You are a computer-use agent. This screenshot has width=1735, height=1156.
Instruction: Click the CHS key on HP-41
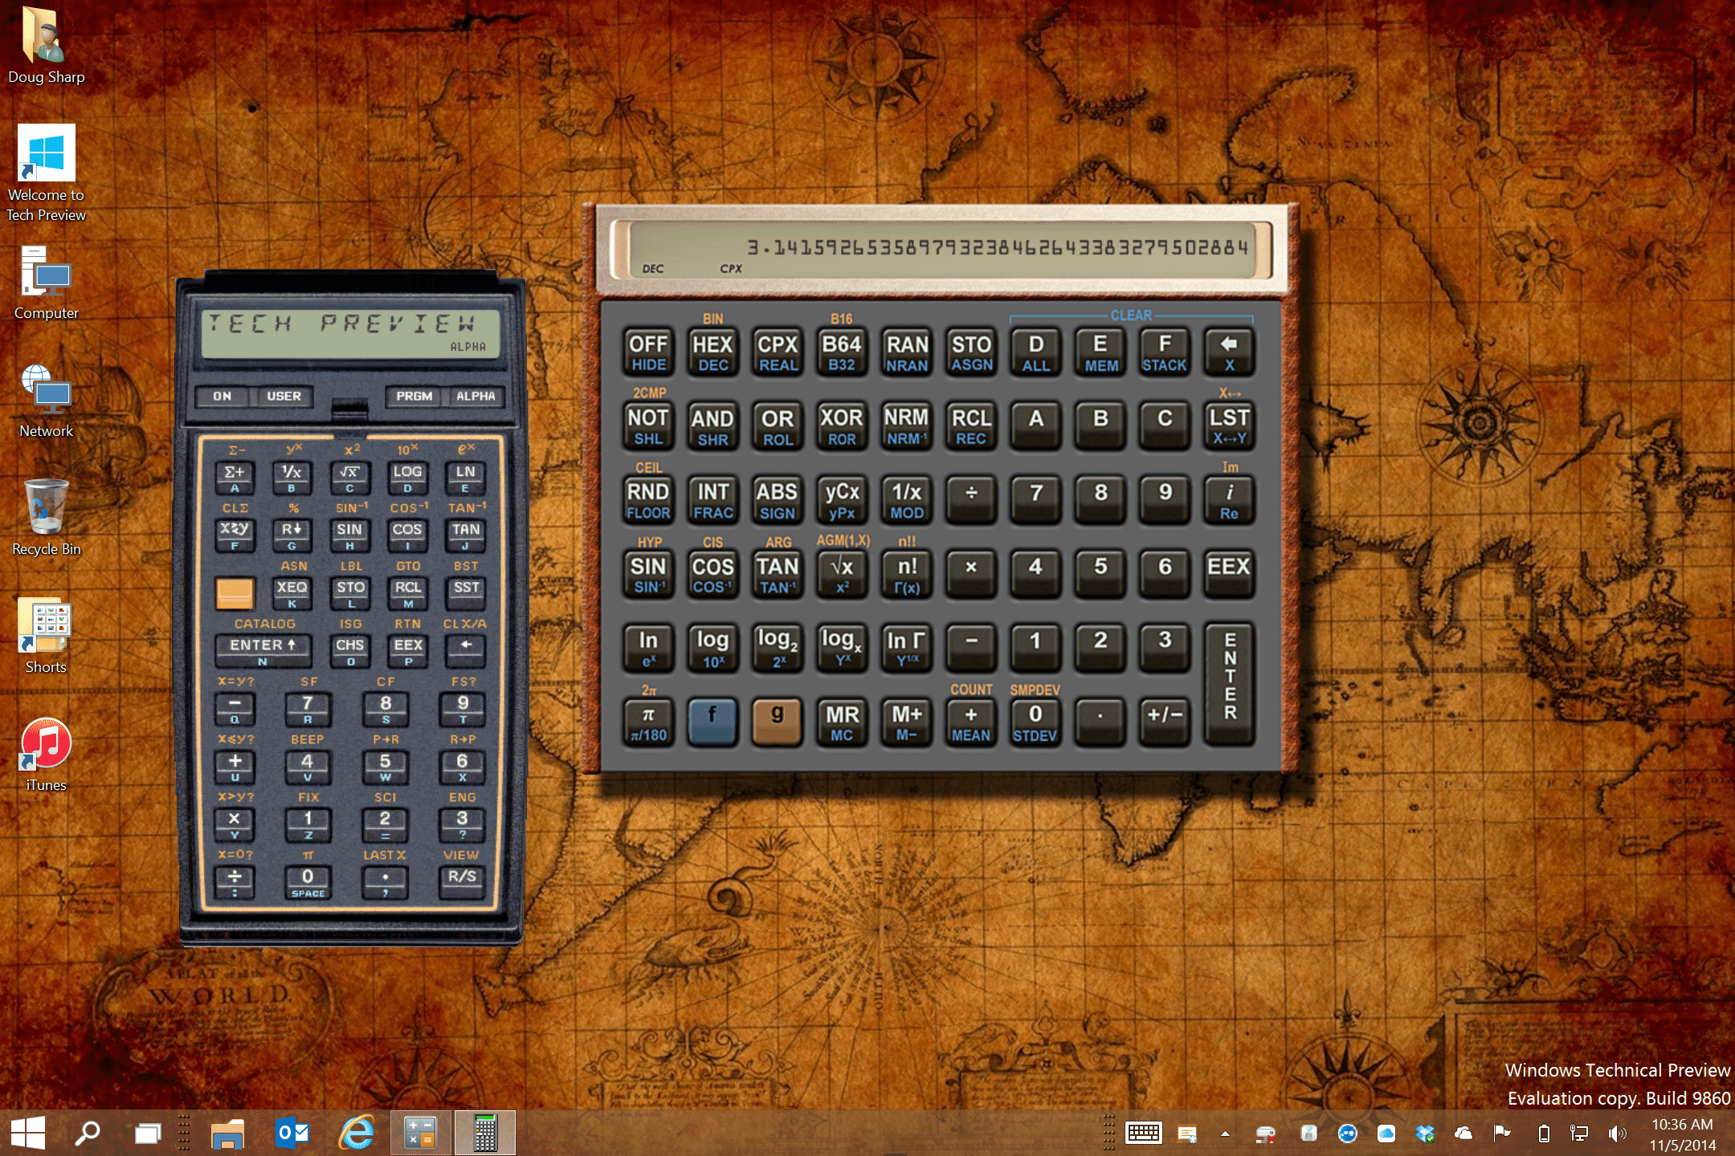(349, 651)
